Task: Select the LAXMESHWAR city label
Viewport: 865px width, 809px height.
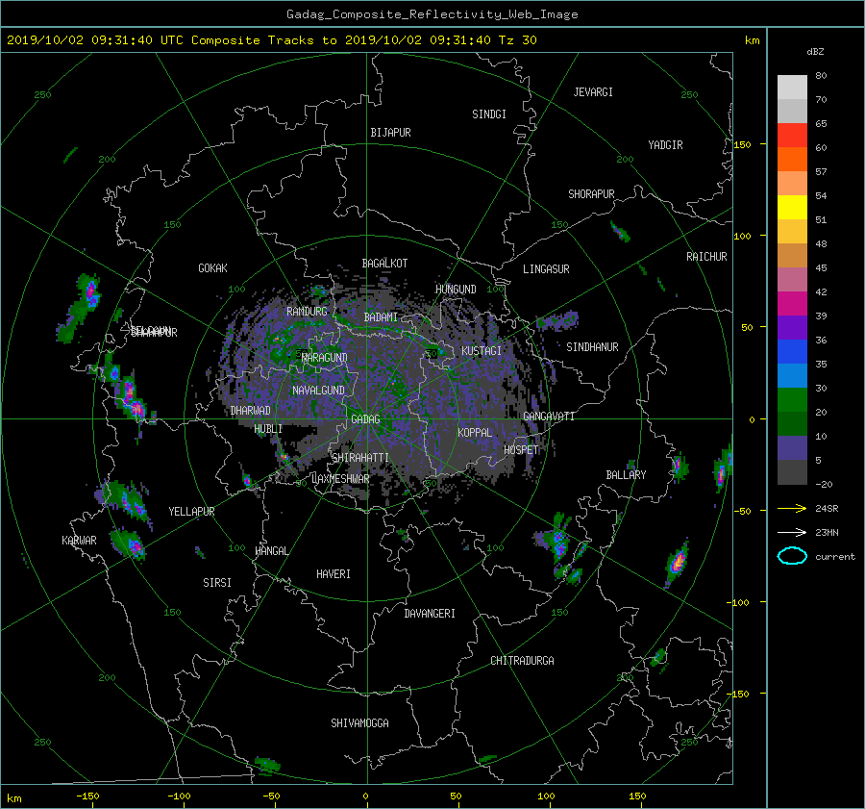Action: (x=340, y=479)
